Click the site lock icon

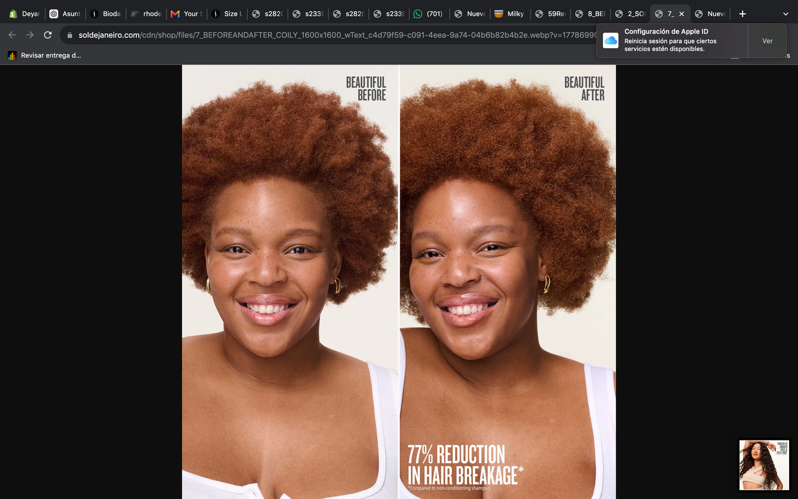tap(70, 35)
